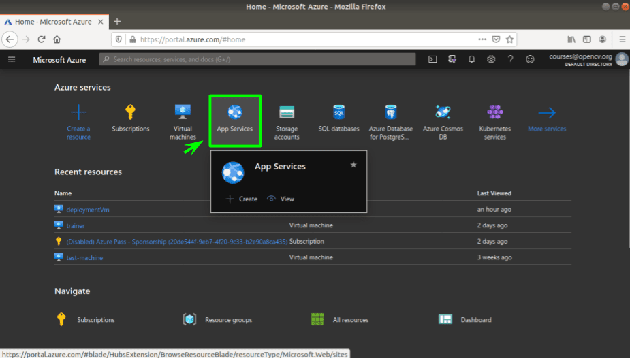Click the Firefox forward button

click(26, 39)
